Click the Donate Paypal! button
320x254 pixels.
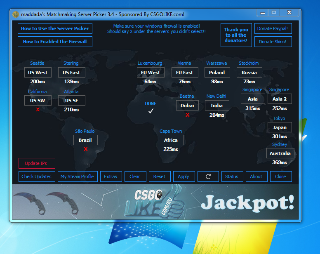click(273, 28)
